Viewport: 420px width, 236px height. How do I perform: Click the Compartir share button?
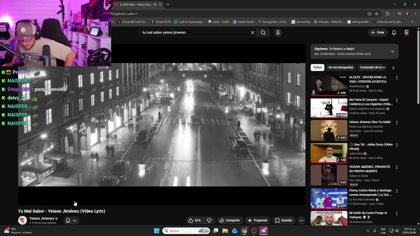tap(230, 220)
